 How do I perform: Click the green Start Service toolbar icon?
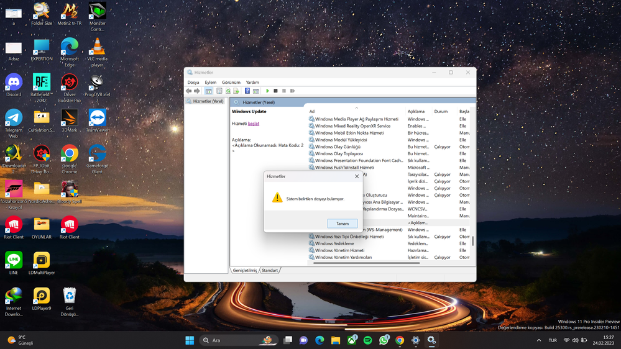tap(267, 91)
